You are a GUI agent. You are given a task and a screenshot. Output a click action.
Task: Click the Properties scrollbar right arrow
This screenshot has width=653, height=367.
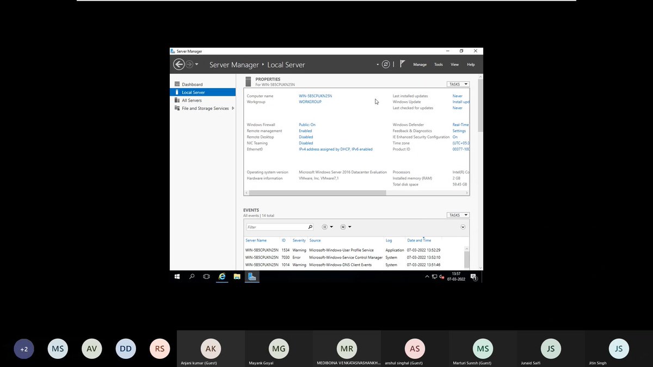pos(467,192)
